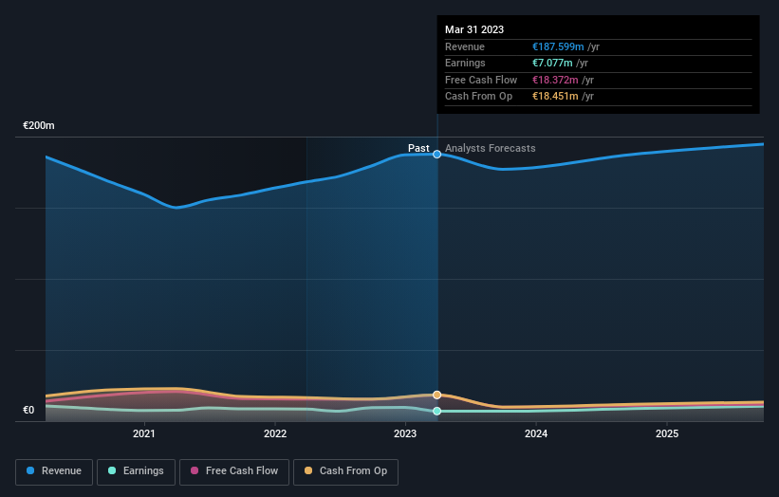Select the Earnings data point marker

pos(436,411)
